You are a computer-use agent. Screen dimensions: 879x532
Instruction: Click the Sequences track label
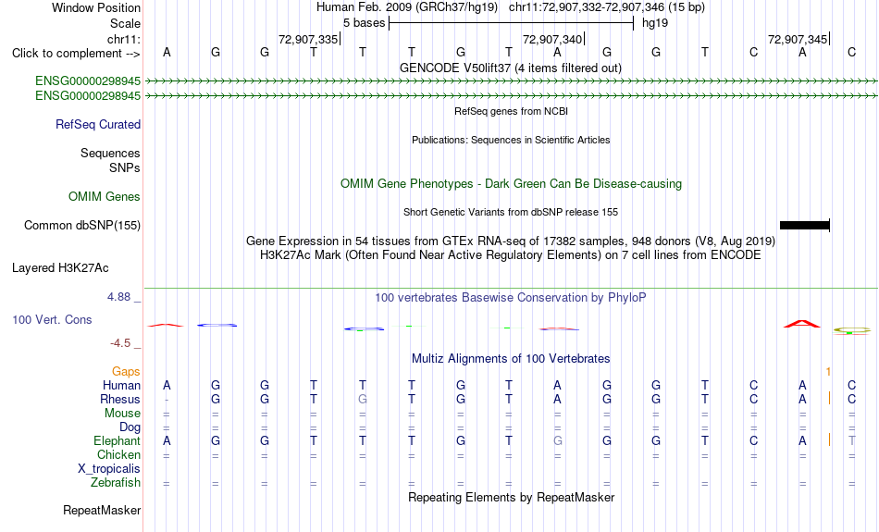pyautogui.click(x=110, y=153)
